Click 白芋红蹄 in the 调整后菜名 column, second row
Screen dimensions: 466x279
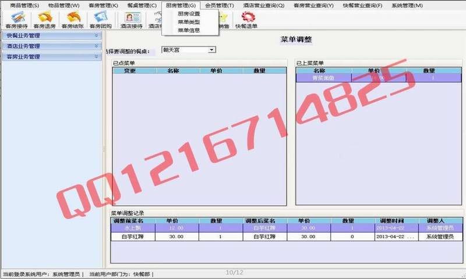pyautogui.click(x=265, y=237)
